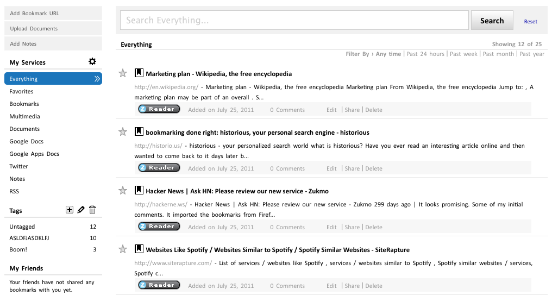Click the double chevron on Everything item
Screen dimensions: 552x302
pos(97,79)
